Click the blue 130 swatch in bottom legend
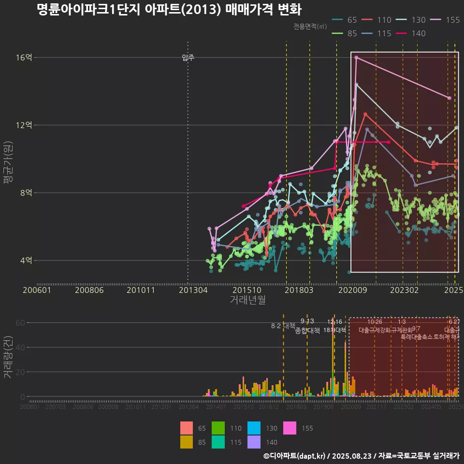This screenshot has height=464, width=464. pos(254,428)
